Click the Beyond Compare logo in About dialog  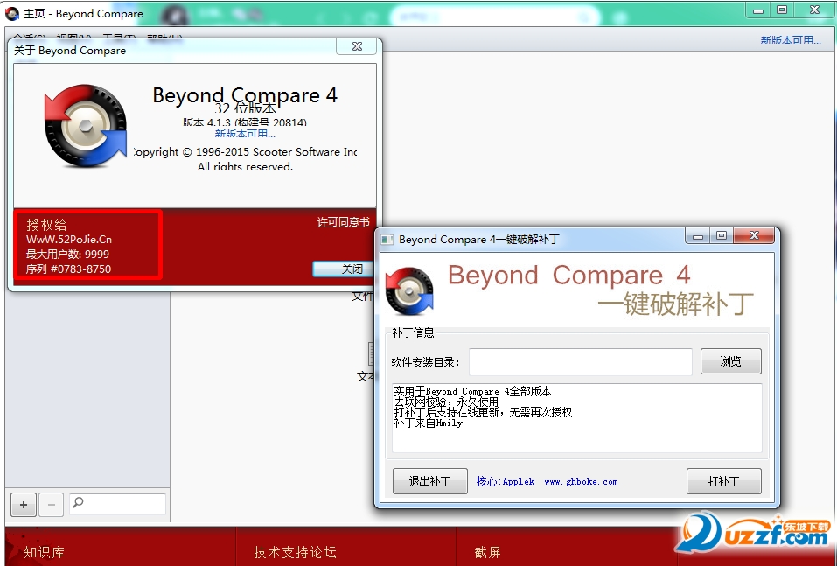[86, 125]
